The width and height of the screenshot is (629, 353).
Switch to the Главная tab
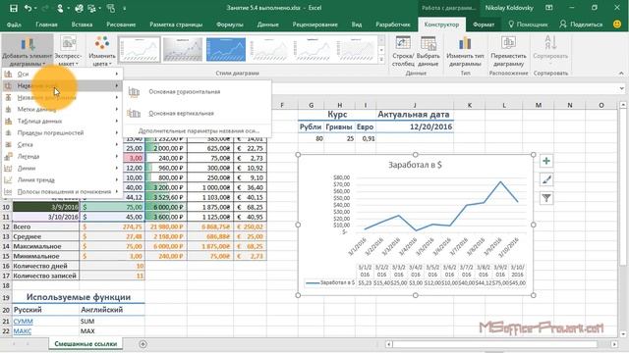click(x=46, y=25)
